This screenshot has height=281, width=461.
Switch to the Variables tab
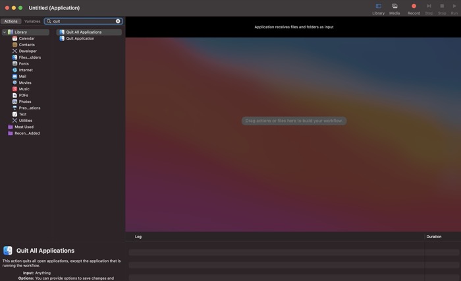coord(32,21)
